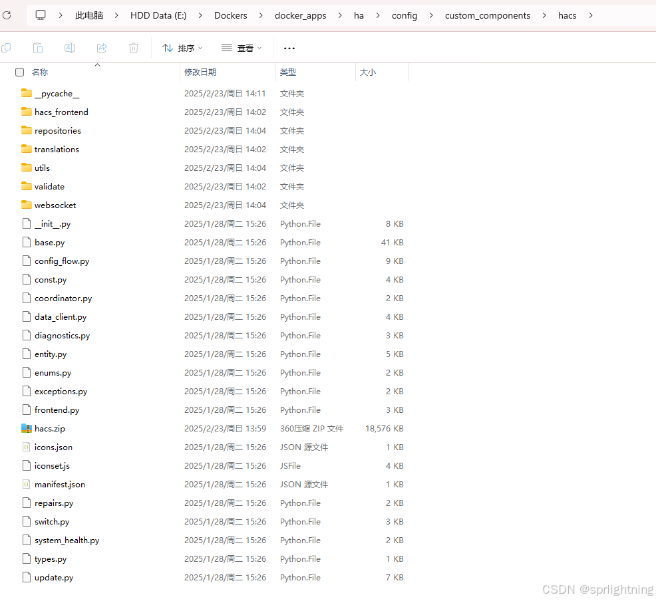Screen dimensions: 656x601
Task: Click the copy icon in toolbar
Action: click(6, 48)
